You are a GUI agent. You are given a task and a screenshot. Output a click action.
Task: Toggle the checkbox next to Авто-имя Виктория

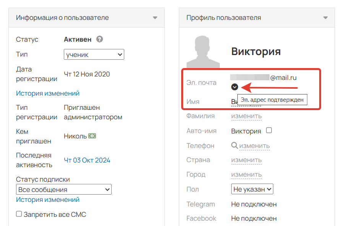coord(269,130)
